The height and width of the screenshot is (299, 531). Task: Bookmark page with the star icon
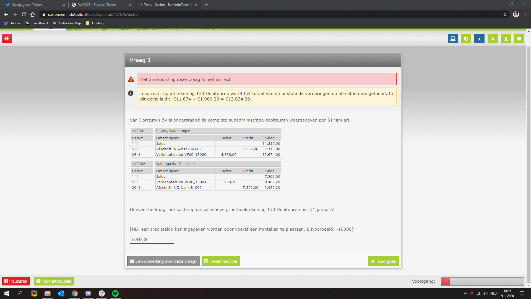pos(505,14)
